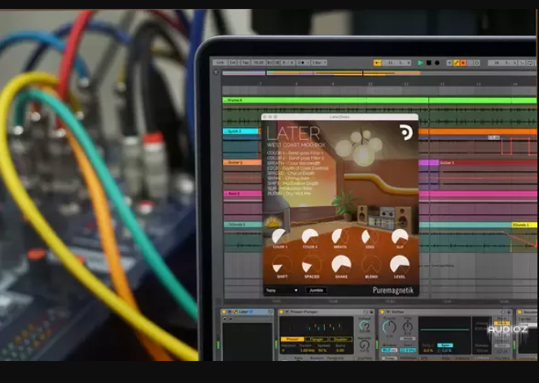Click the COLOR 1 knob in Later
The height and width of the screenshot is (383, 539).
tap(279, 236)
